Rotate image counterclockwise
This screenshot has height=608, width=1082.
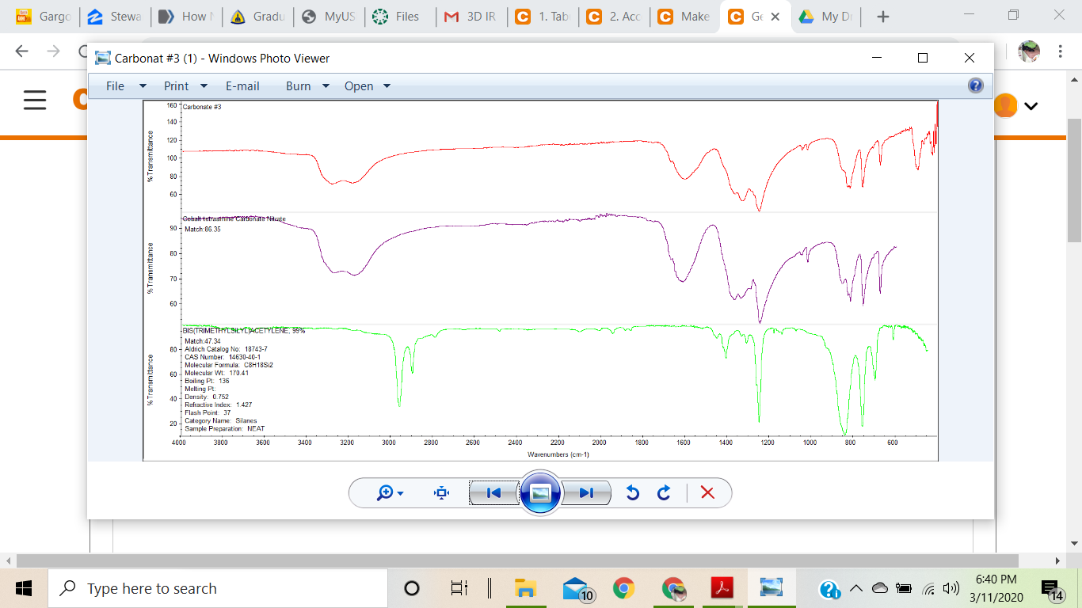(632, 493)
